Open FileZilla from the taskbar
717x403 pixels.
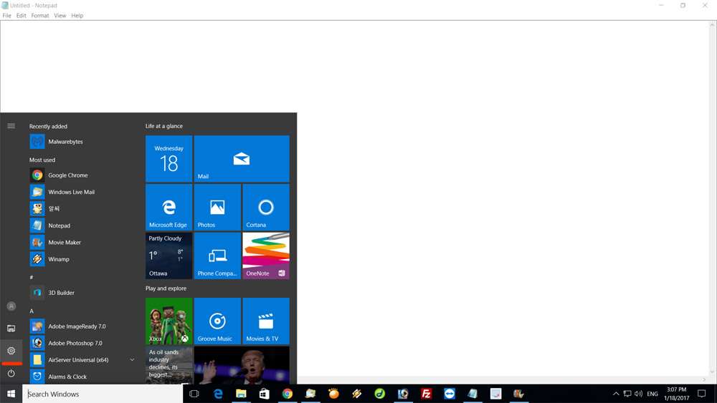click(x=426, y=394)
